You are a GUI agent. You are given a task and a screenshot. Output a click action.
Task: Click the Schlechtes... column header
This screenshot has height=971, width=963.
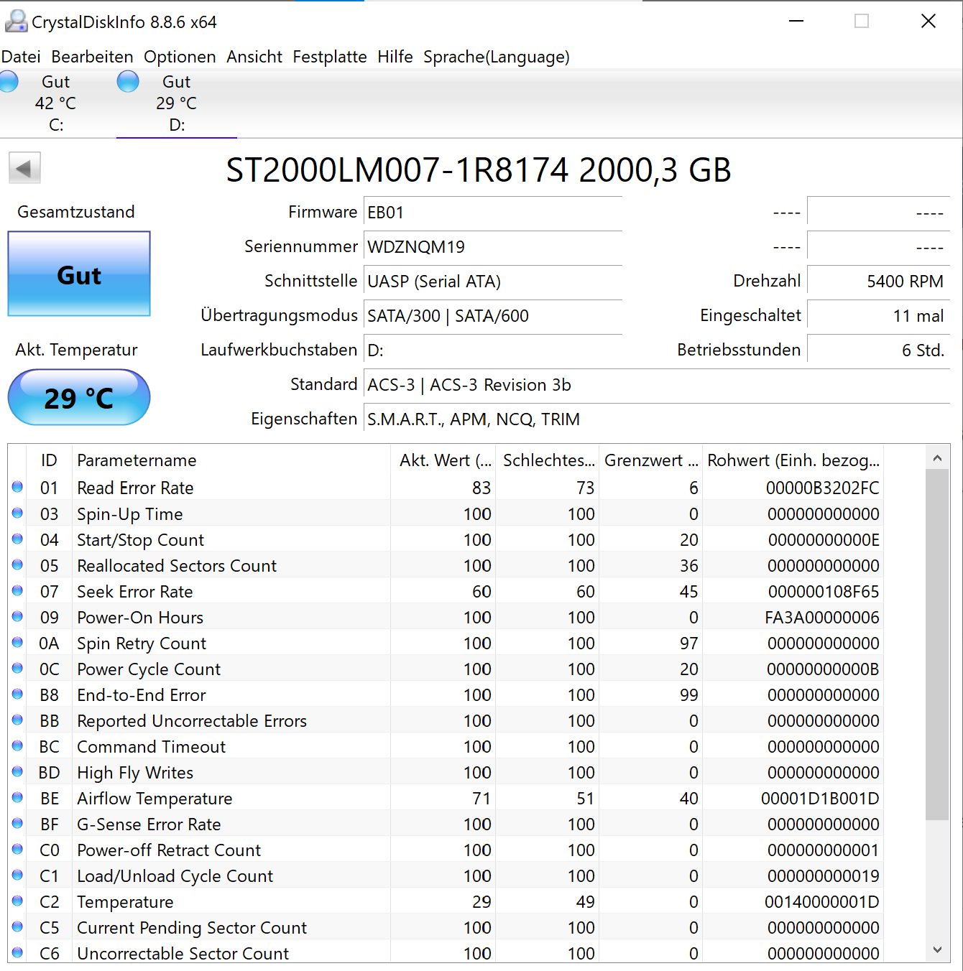[x=548, y=460]
